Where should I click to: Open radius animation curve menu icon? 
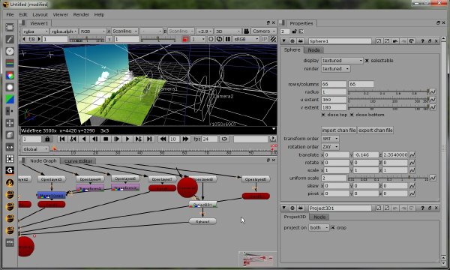pos(433,91)
